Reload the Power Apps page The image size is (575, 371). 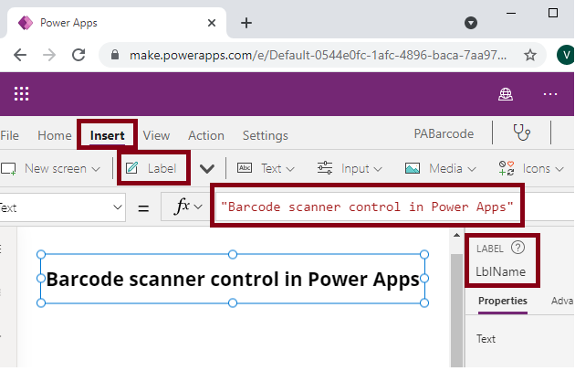coord(78,55)
